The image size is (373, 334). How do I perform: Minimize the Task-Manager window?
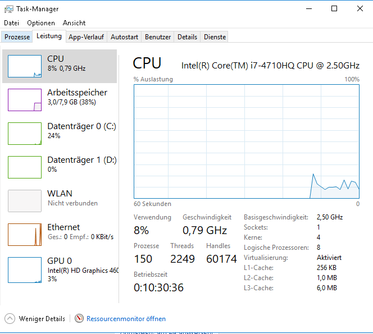[309, 9]
